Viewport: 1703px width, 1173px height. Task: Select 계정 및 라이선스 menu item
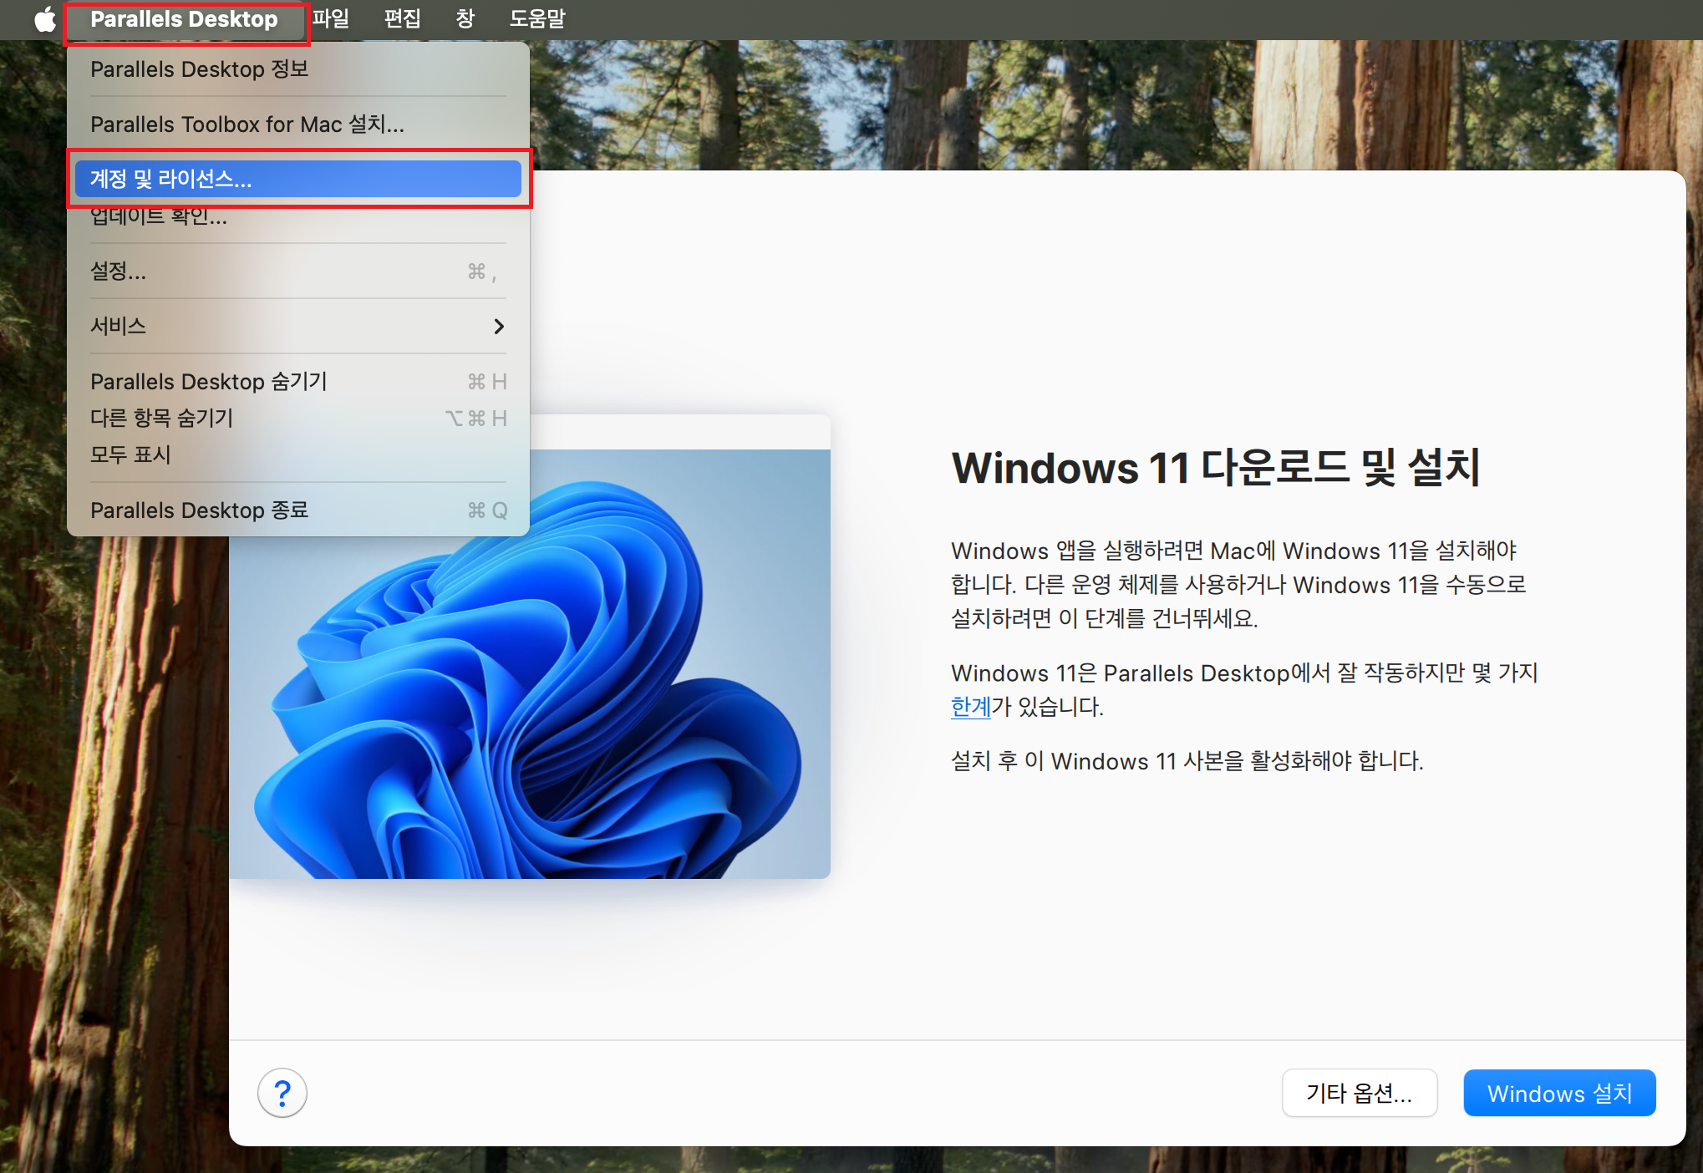click(x=297, y=179)
